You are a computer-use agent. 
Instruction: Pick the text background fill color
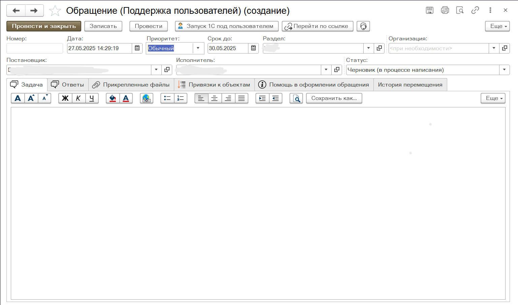pyautogui.click(x=113, y=98)
